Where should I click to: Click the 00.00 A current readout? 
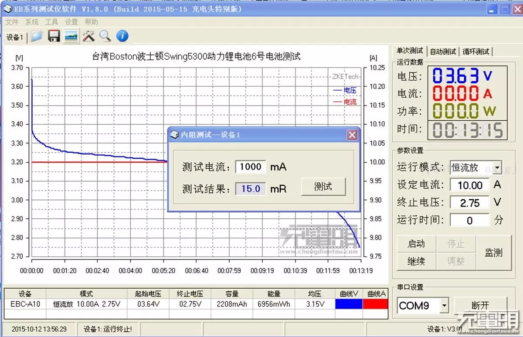462,93
